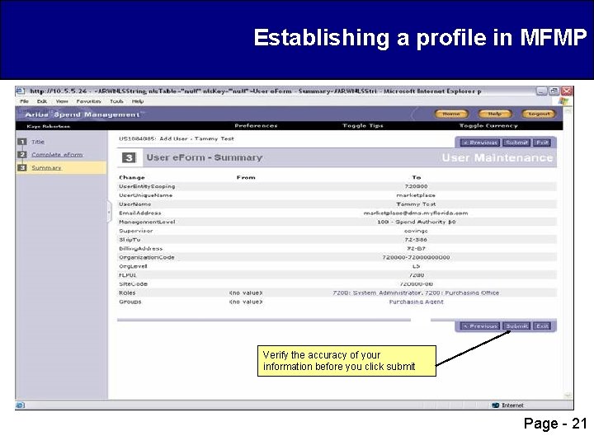Click the Tammy Test user name value
Image resolution: width=594 pixels, height=445 pixels.
coord(416,204)
